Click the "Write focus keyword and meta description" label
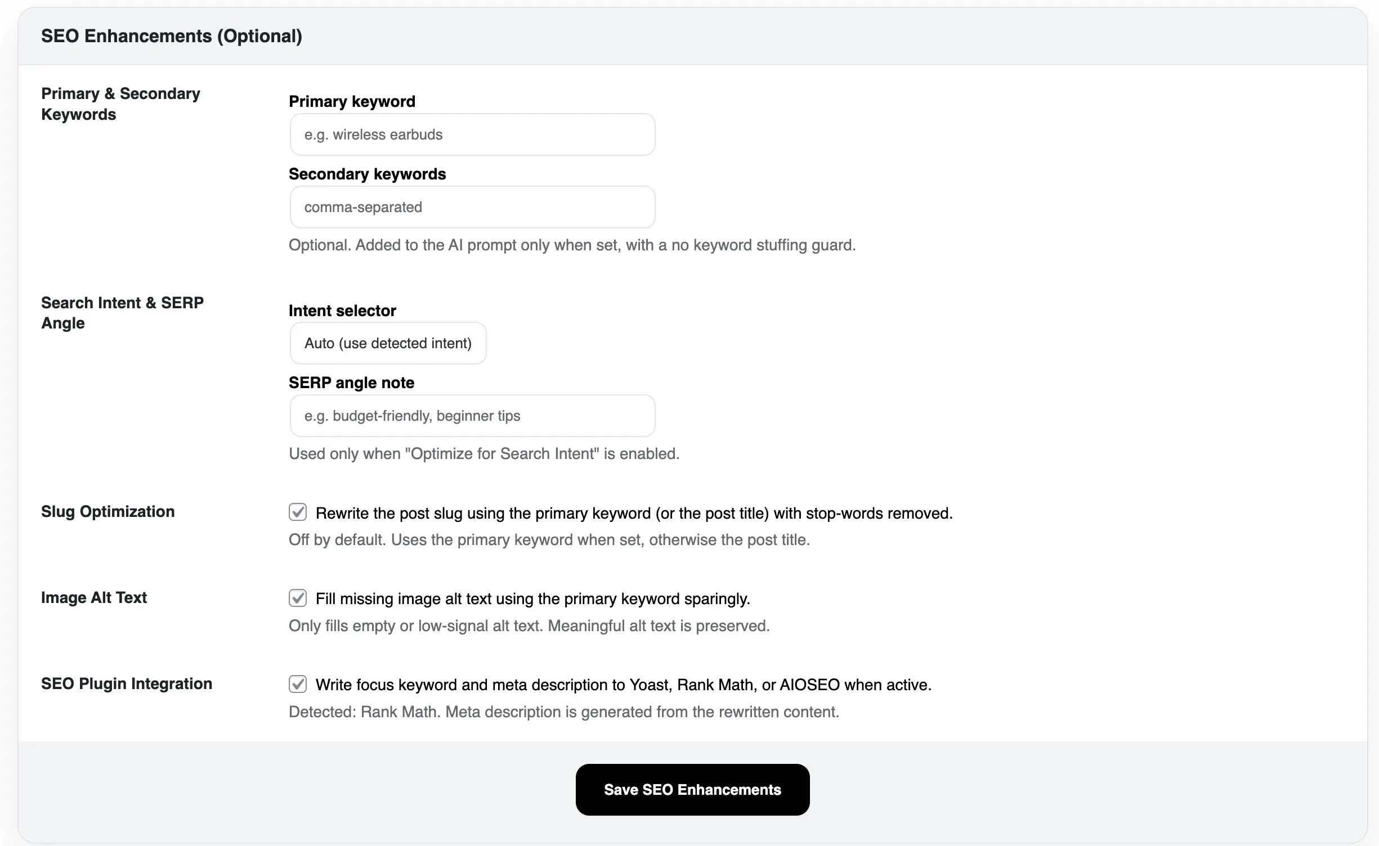Image resolution: width=1379 pixels, height=846 pixels. (x=623, y=685)
